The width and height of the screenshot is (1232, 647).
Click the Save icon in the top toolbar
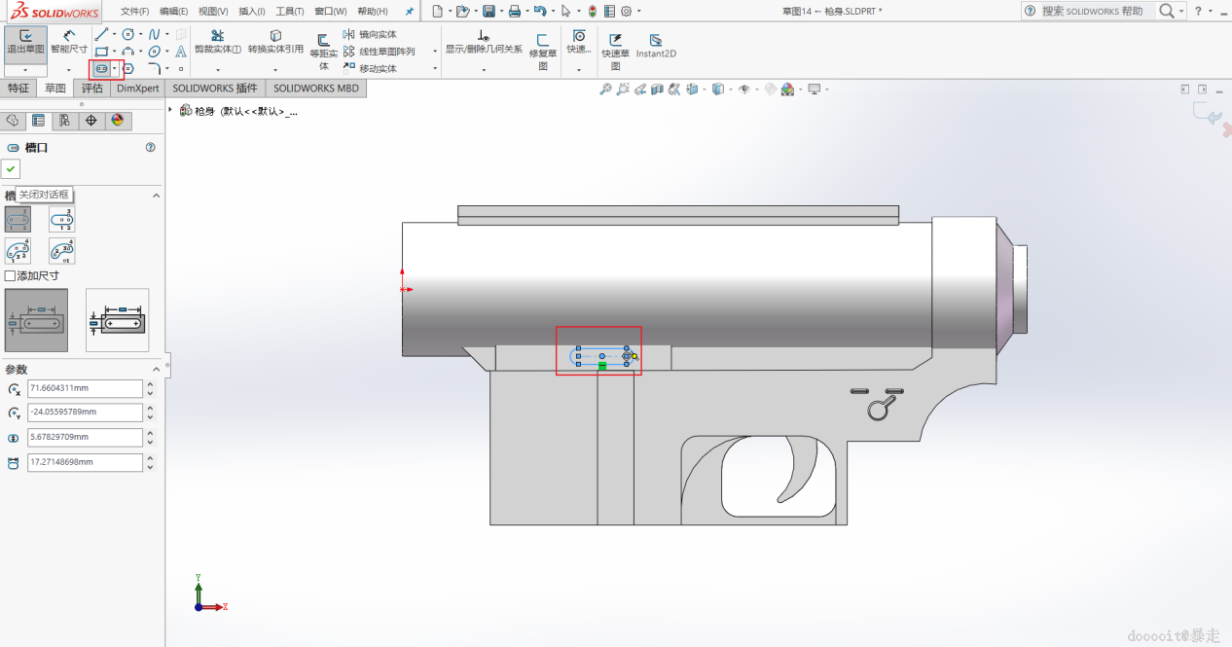click(489, 12)
